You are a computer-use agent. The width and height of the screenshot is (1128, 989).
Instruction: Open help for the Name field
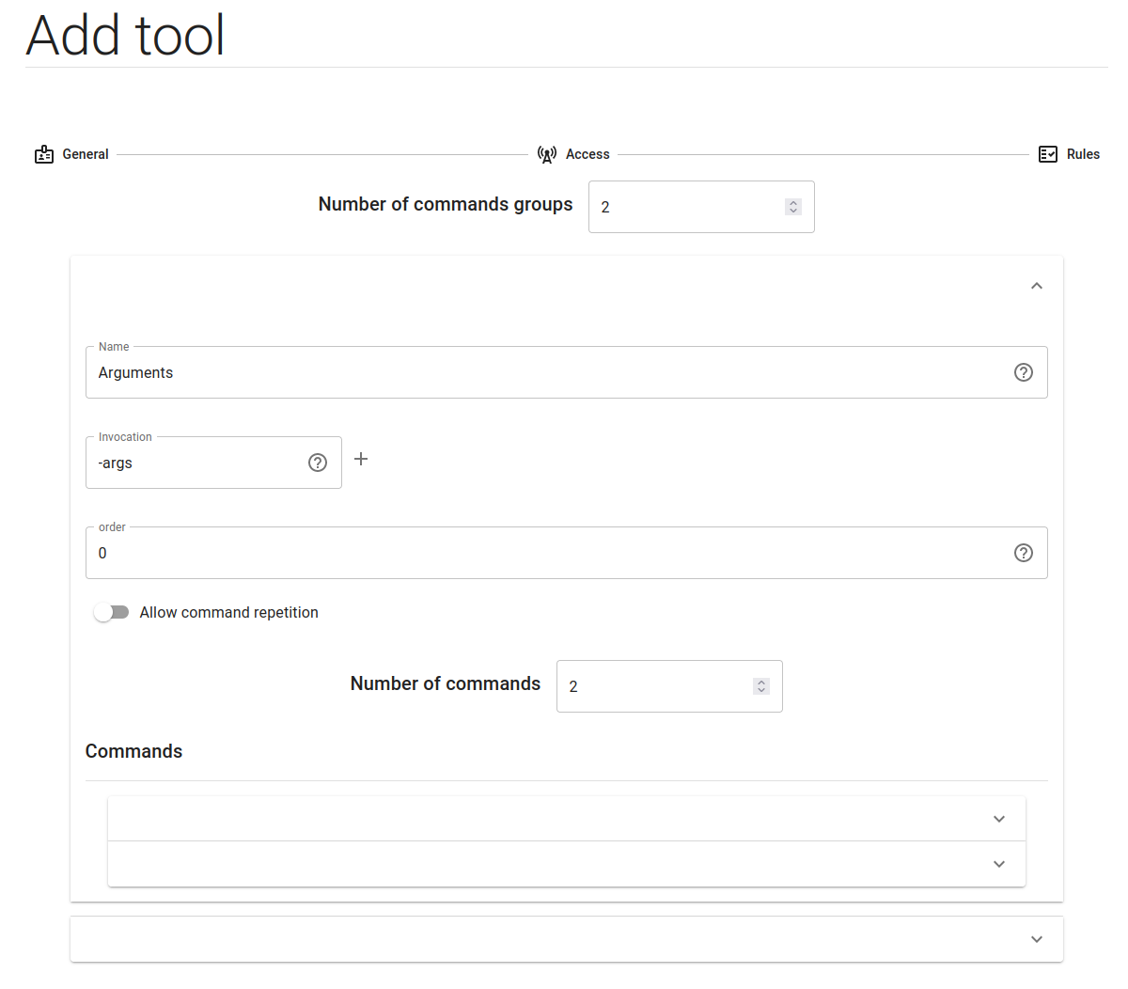pos(1024,372)
